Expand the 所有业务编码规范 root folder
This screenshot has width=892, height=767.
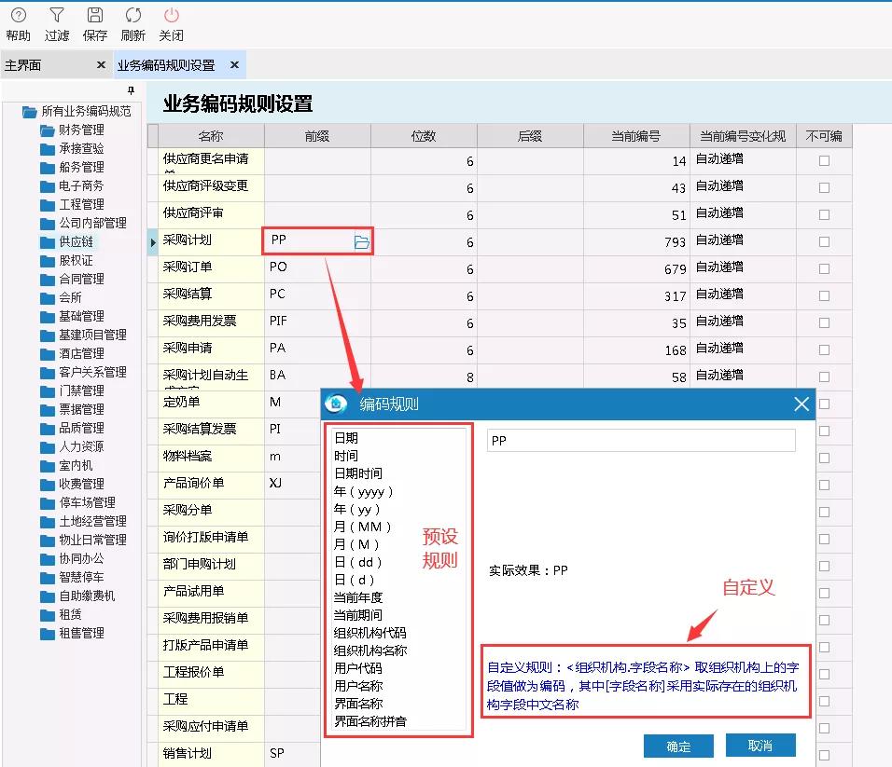(77, 111)
